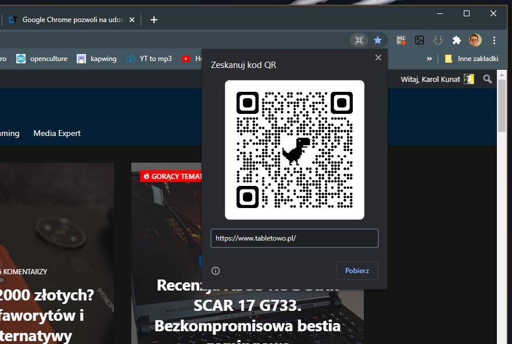The height and width of the screenshot is (344, 512).
Task: Maximize the Chrome window
Action: tap(467, 14)
